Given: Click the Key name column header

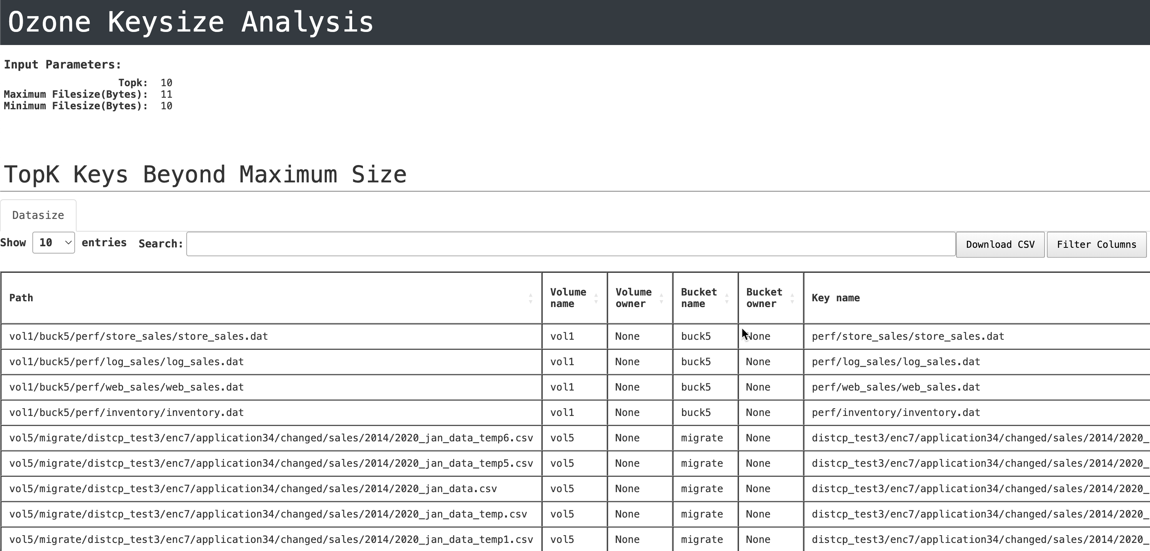Looking at the screenshot, I should tap(835, 297).
